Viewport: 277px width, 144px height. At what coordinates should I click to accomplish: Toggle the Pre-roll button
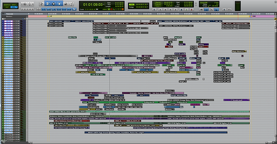click(158, 3)
